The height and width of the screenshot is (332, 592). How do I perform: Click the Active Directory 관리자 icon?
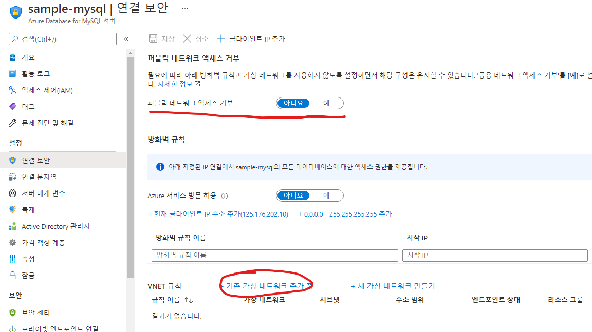[x=12, y=226]
